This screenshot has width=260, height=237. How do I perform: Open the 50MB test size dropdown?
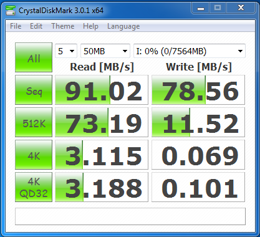click(105, 51)
